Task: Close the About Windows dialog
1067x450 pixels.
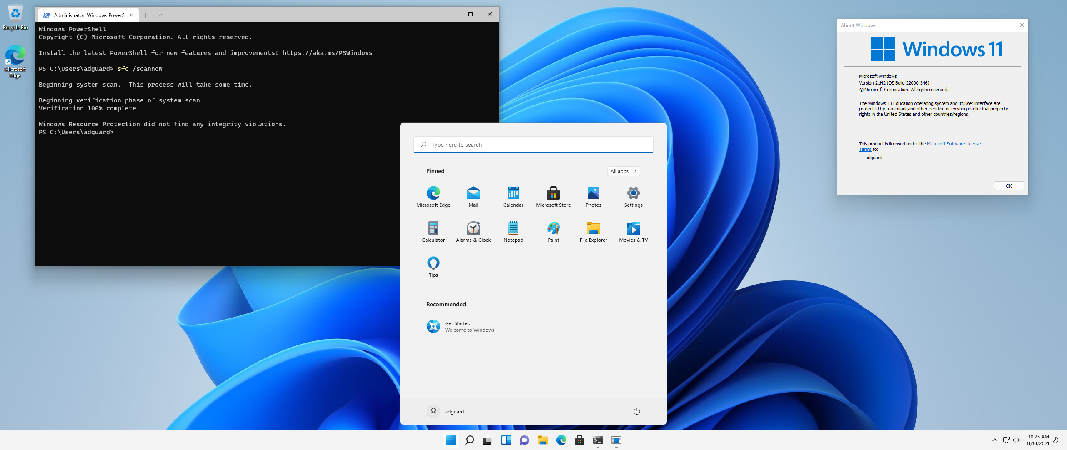Action: tap(1022, 25)
